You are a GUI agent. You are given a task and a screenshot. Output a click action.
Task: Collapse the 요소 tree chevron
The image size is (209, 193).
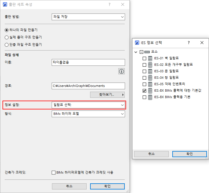(136, 52)
